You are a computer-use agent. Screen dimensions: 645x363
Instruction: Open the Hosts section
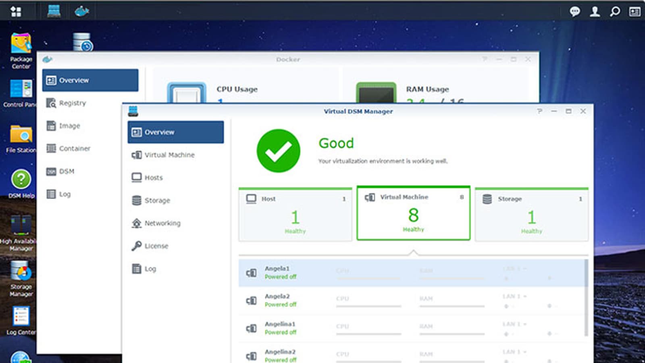[x=176, y=177]
